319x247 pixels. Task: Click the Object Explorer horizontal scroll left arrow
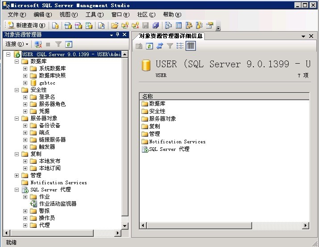(7, 233)
